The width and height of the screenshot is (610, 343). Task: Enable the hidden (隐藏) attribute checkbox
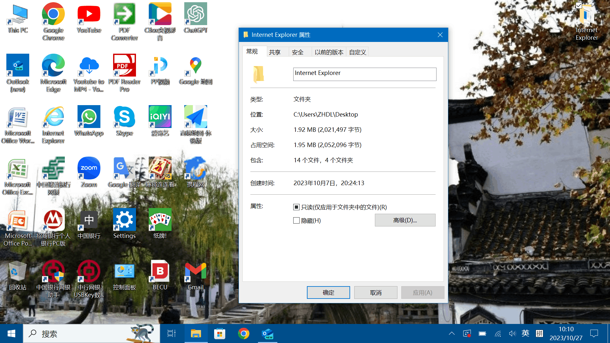click(x=296, y=220)
